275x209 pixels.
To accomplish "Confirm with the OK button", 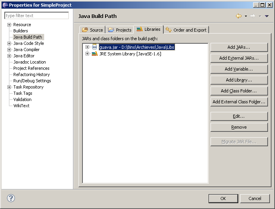I will point(223,198).
